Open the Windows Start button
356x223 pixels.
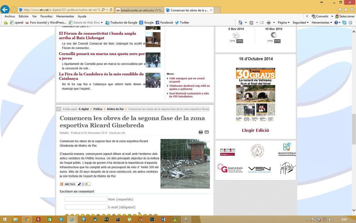(x=5, y=219)
